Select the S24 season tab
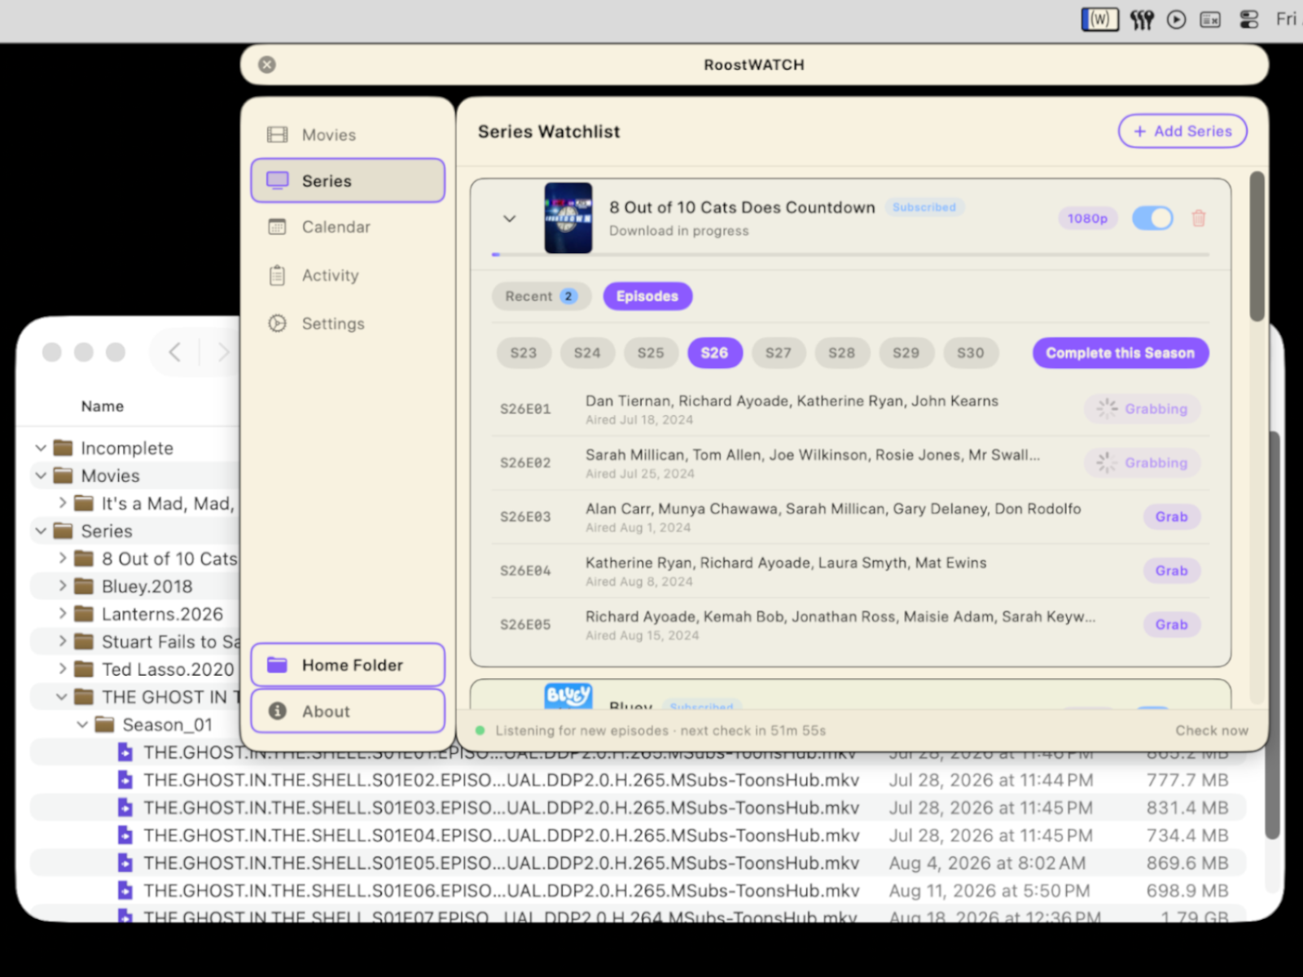Viewport: 1303px width, 977px height. tap(587, 353)
